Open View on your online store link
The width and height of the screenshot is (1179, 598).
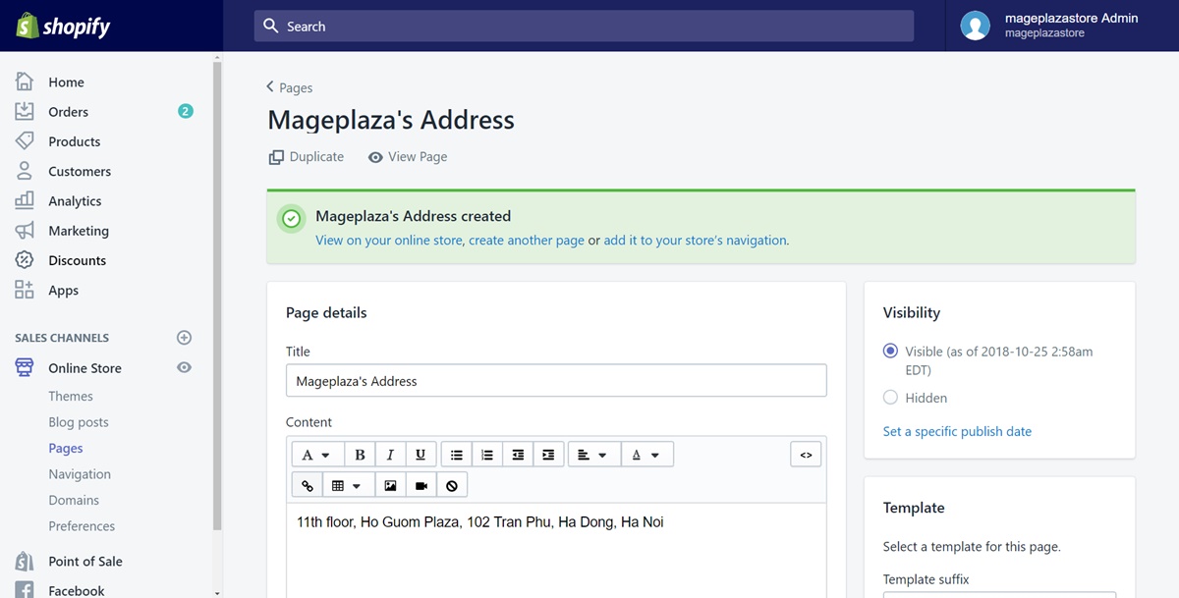[388, 240]
